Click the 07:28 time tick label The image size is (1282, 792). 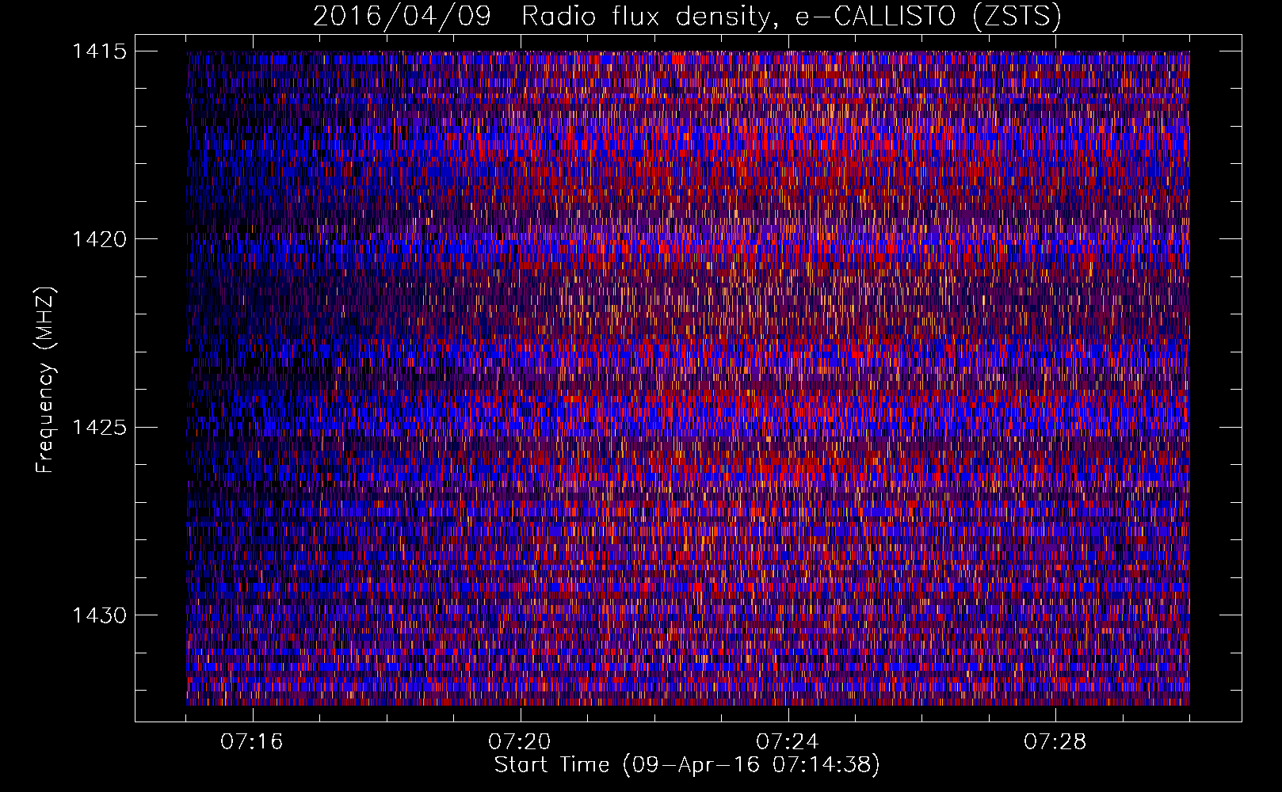(x=1055, y=742)
